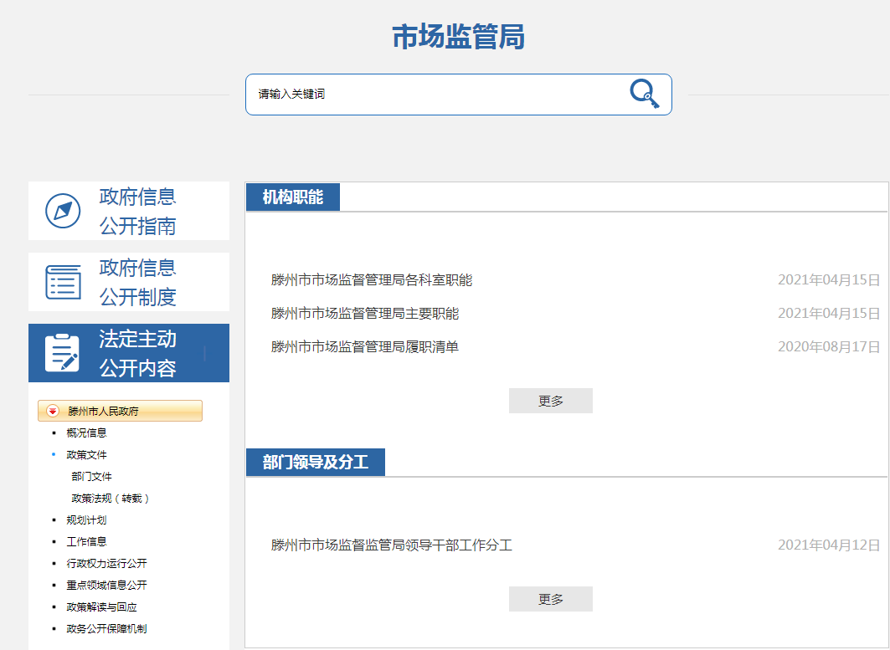Open 政策法规（转载） sub-item
Viewport: 890px width, 650px height.
[x=111, y=499]
